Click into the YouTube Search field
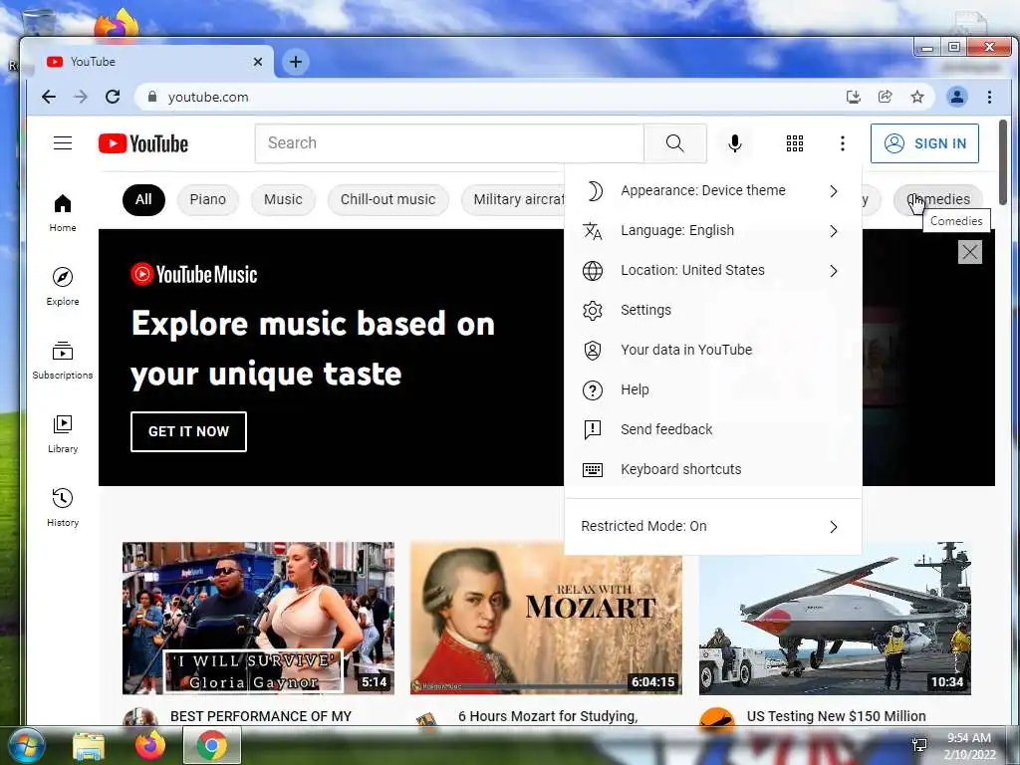 (x=449, y=143)
